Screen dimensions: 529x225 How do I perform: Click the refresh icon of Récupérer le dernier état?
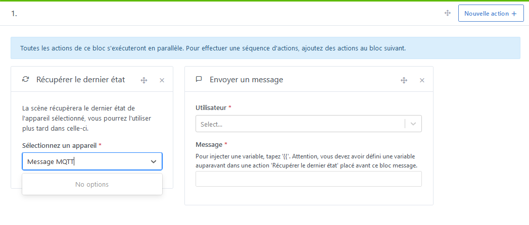coord(25,79)
